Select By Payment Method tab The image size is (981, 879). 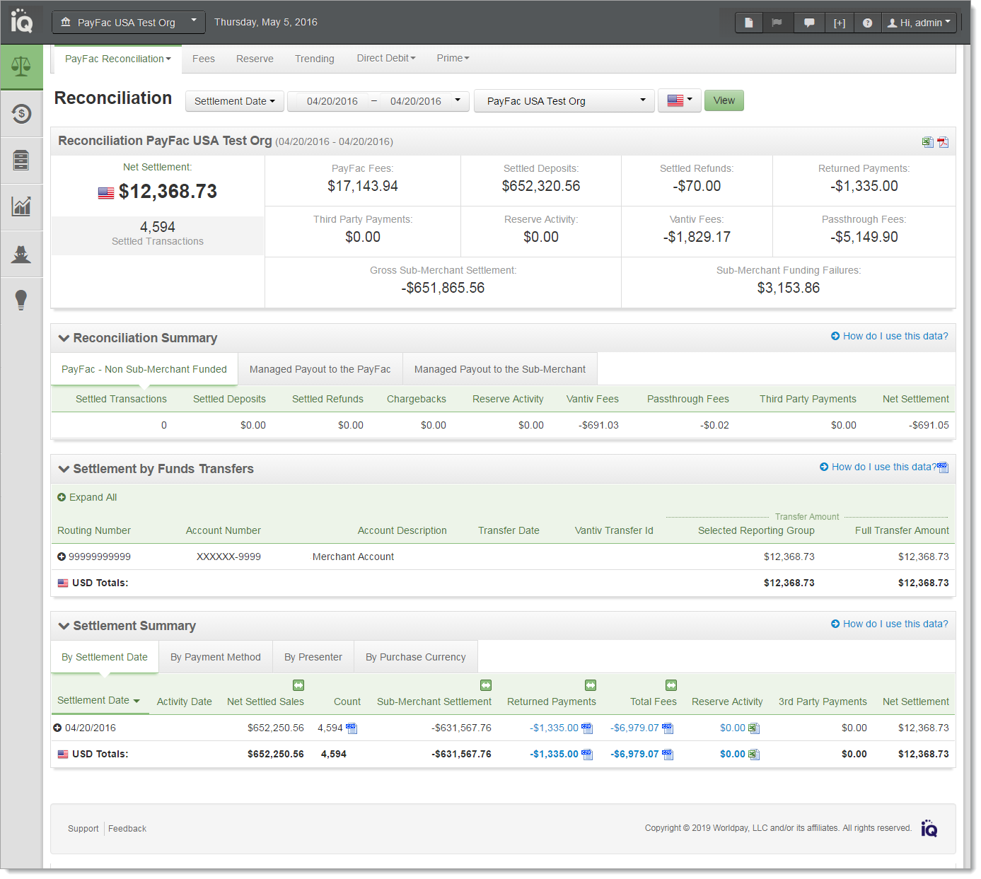(216, 657)
